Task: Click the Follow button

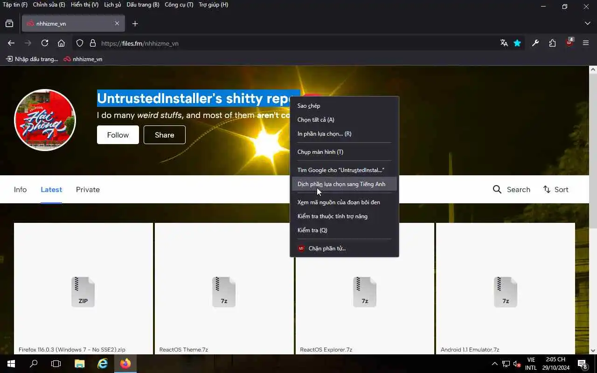Action: [118, 135]
